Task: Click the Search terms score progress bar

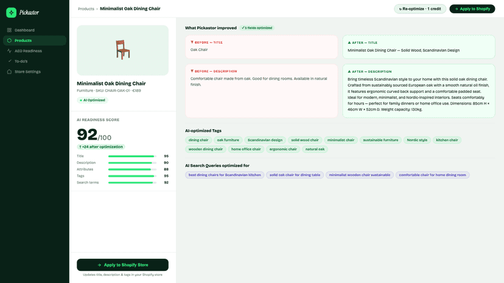Action: (132, 183)
